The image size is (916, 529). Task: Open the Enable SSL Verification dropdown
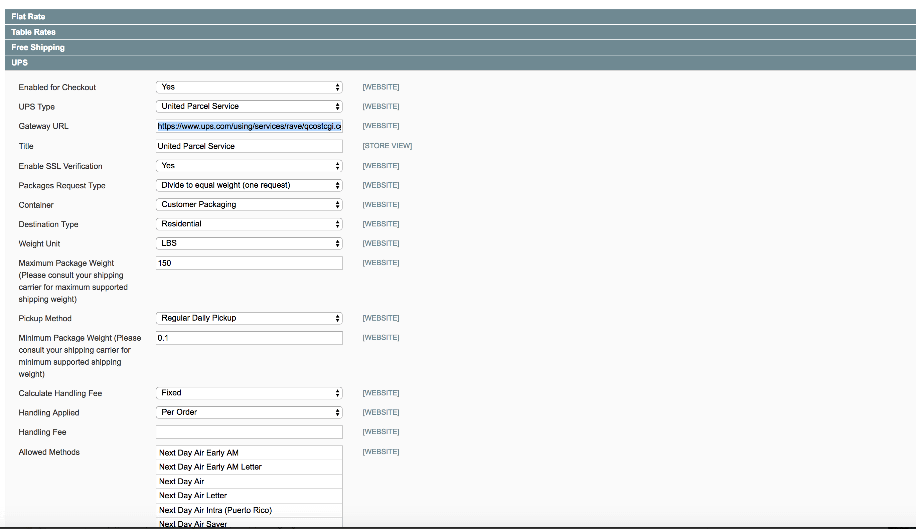click(x=249, y=166)
